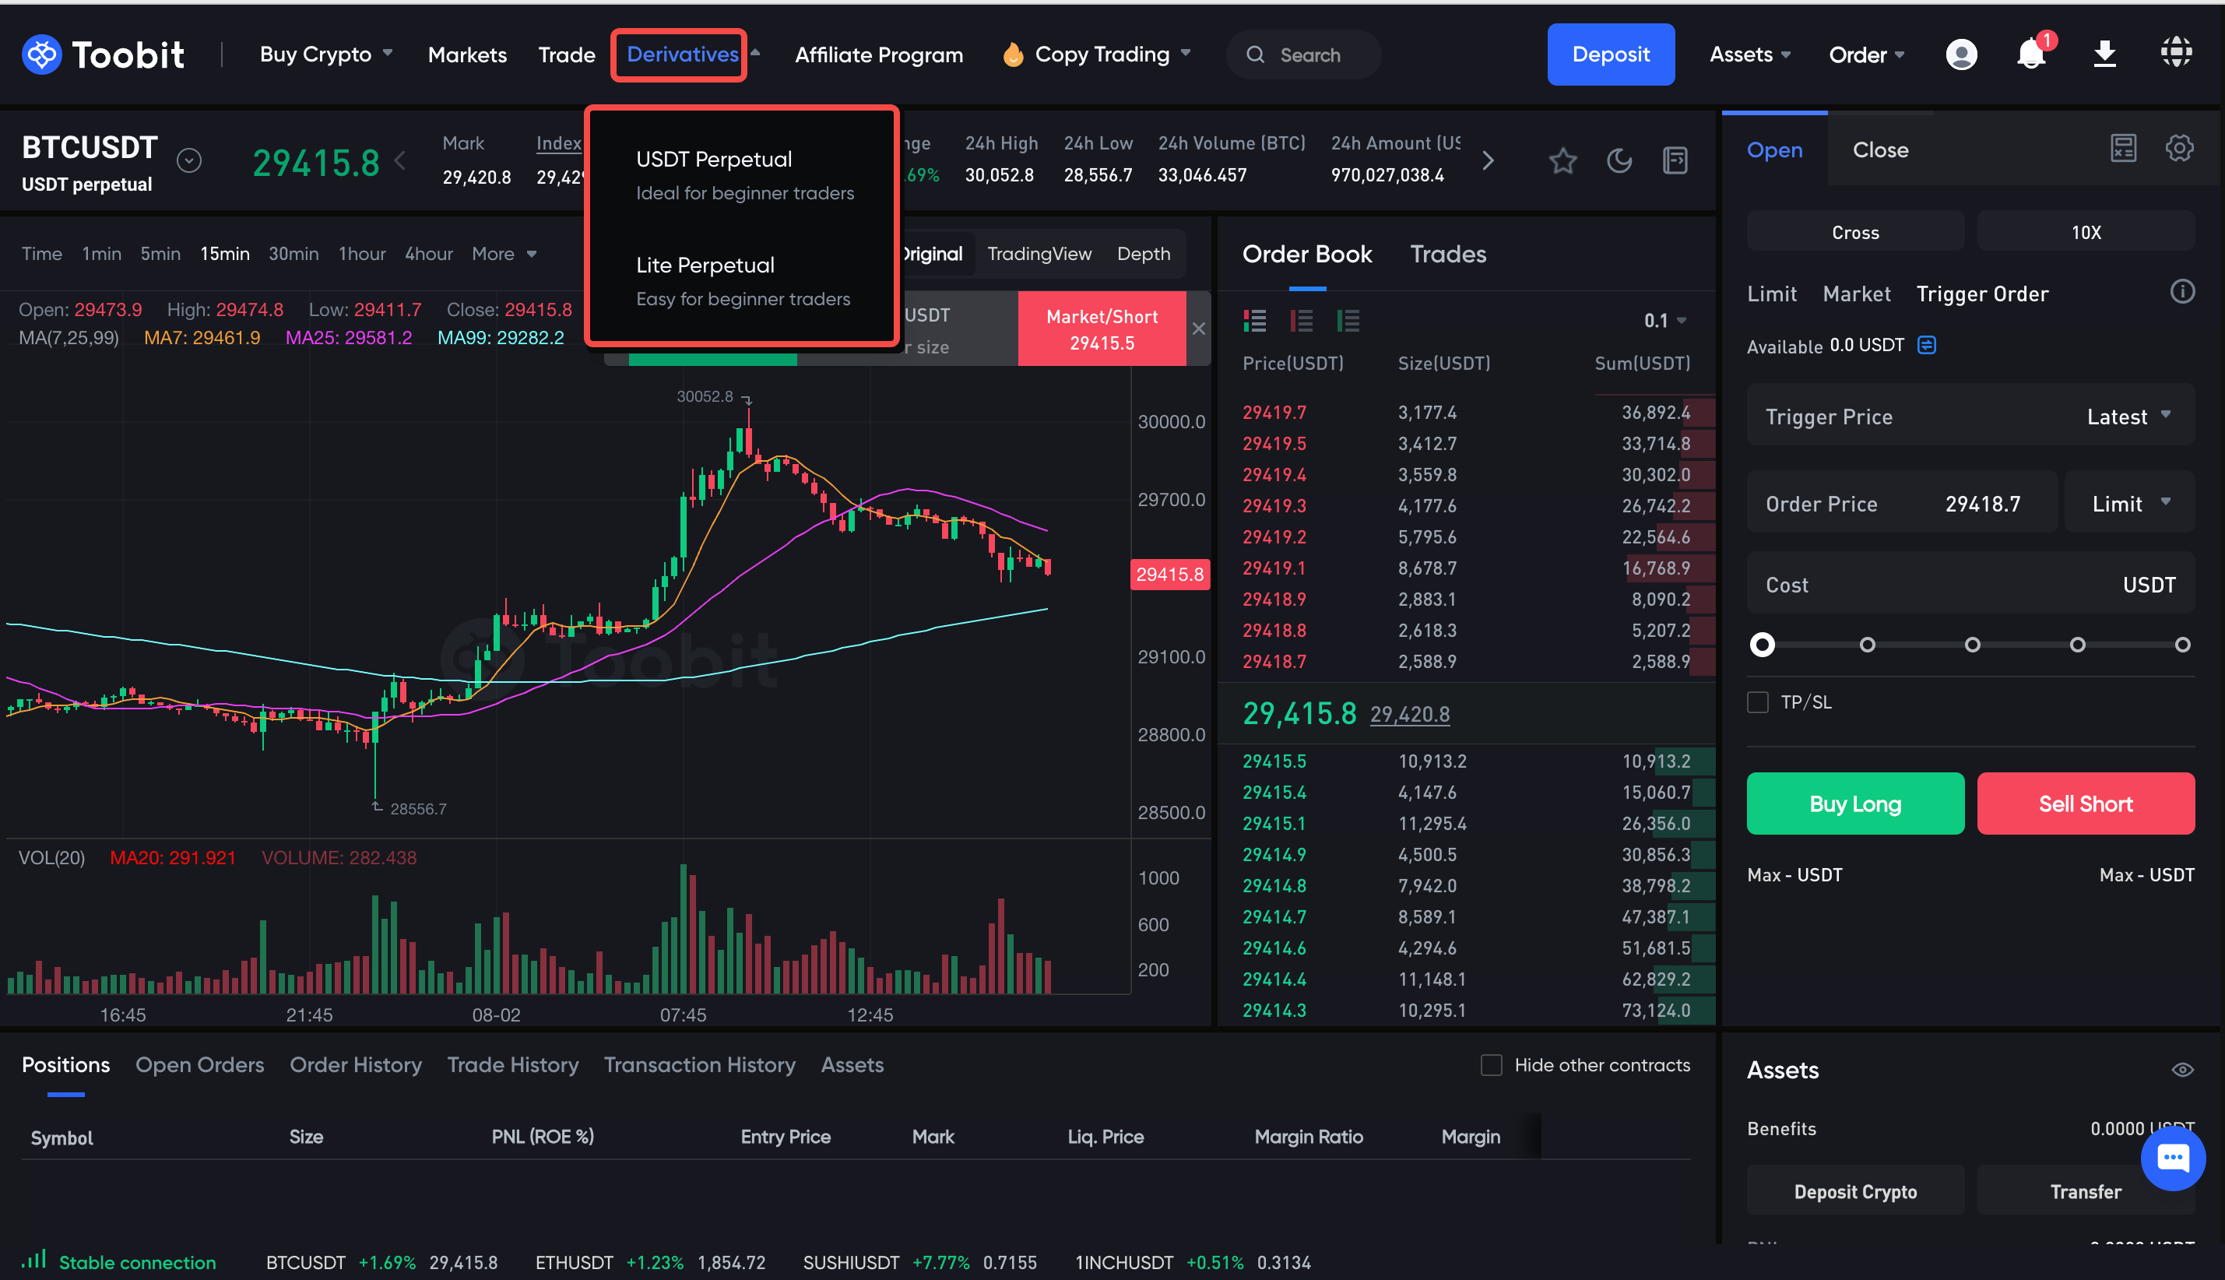This screenshot has width=2225, height=1280.
Task: Set cost slider to 50% mark
Action: [1973, 645]
